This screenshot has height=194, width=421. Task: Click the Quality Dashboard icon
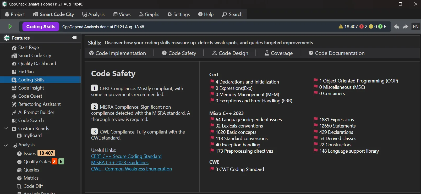(x=14, y=64)
